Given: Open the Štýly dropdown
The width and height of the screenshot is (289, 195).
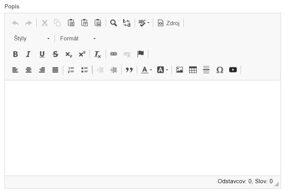Looking at the screenshot, I should 32,38.
